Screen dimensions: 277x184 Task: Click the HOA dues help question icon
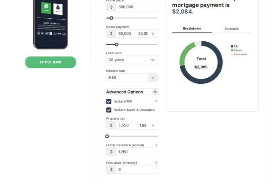[x=156, y=163]
